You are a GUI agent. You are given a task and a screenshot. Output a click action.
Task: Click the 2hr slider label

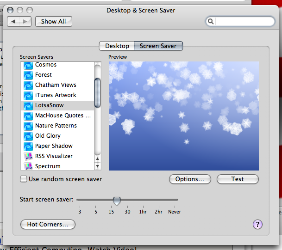point(158,212)
